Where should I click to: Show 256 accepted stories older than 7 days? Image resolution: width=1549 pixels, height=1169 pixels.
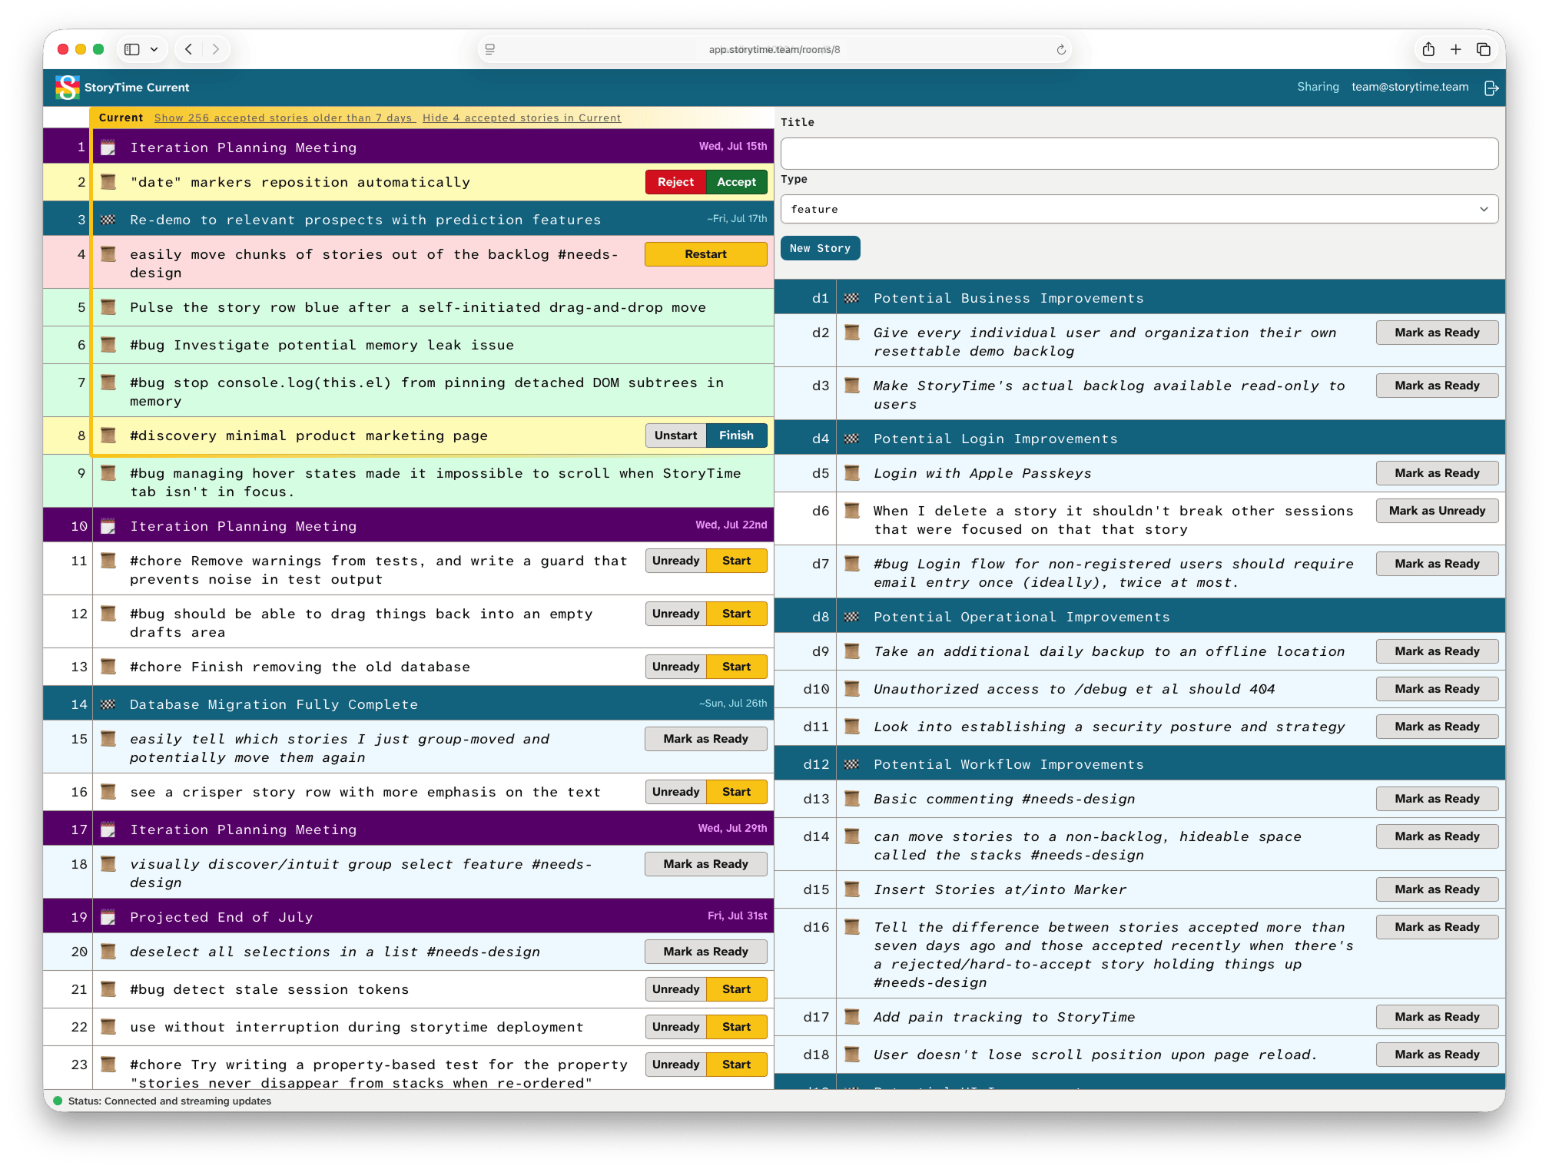(x=284, y=118)
